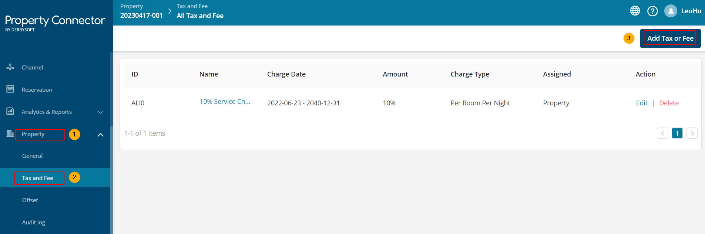Image resolution: width=705 pixels, height=234 pixels.
Task: Open the 10% Service Ch... link
Action: coord(225,102)
